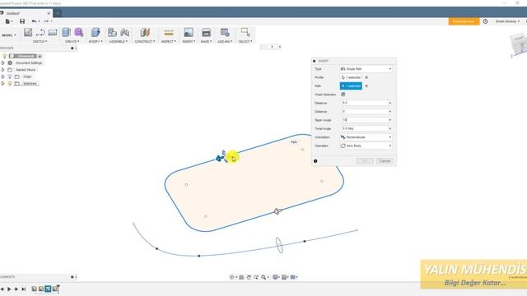The image size is (527, 296).
Task: Open the MODIFY menu
Action: pos(96,42)
